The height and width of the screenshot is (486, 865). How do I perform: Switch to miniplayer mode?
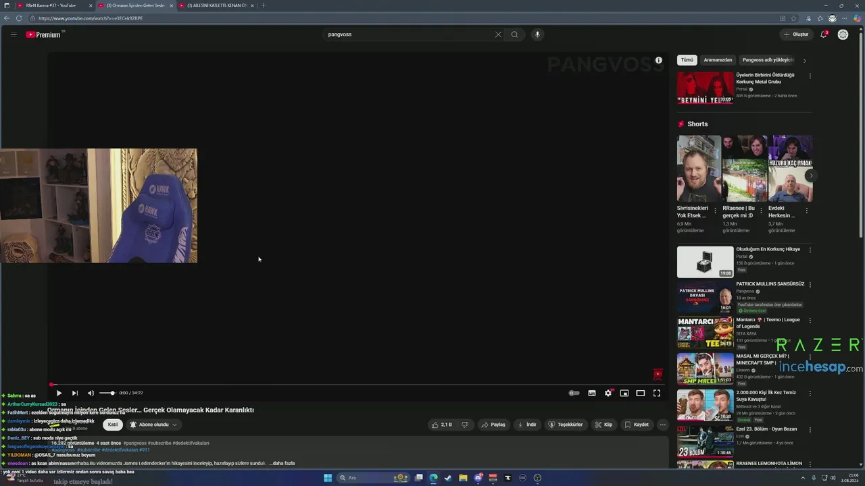pos(624,393)
